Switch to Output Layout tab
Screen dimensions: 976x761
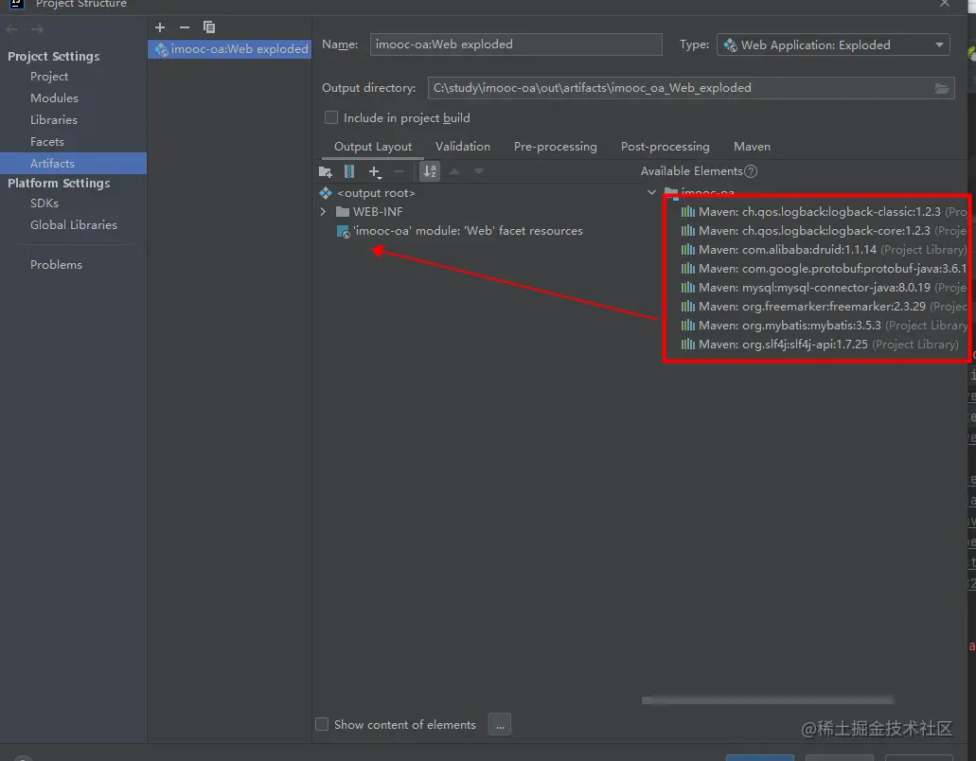tap(373, 146)
